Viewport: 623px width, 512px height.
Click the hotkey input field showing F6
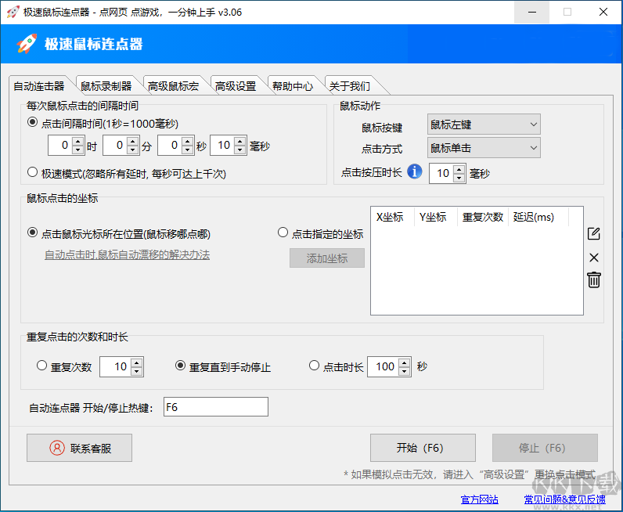point(216,406)
